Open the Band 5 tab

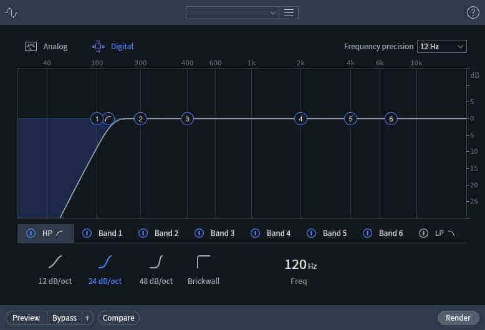tap(327, 233)
